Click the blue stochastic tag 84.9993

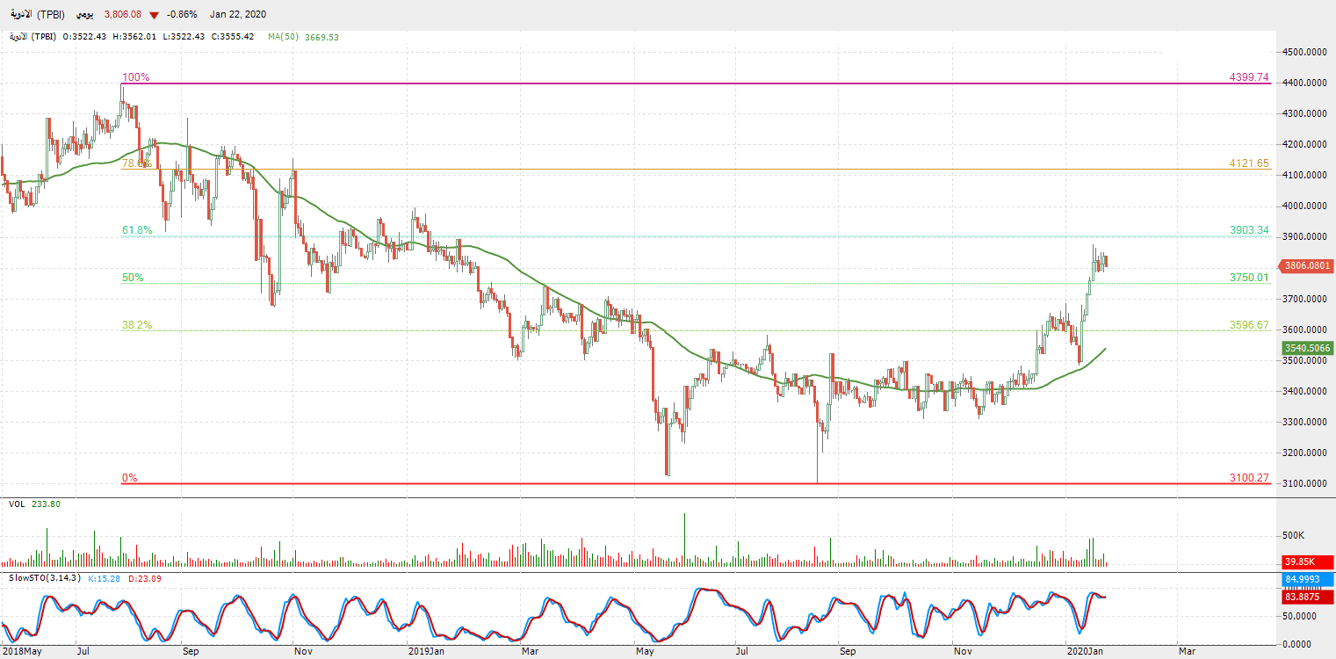(1308, 580)
